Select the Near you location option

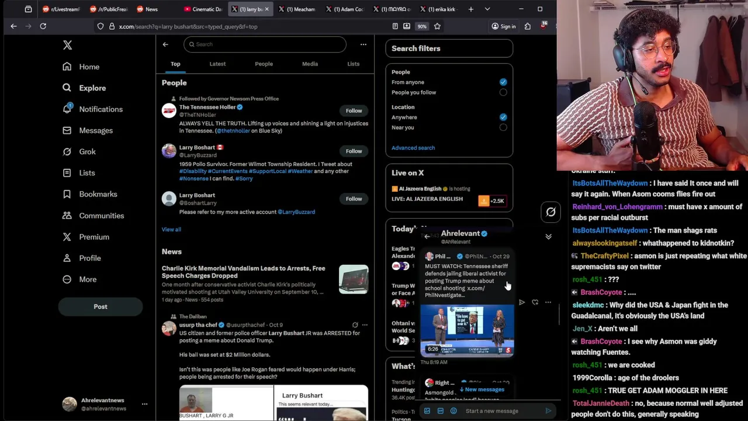click(x=503, y=127)
